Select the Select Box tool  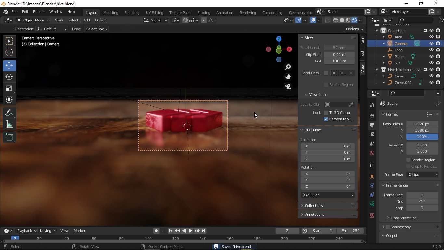[9, 41]
